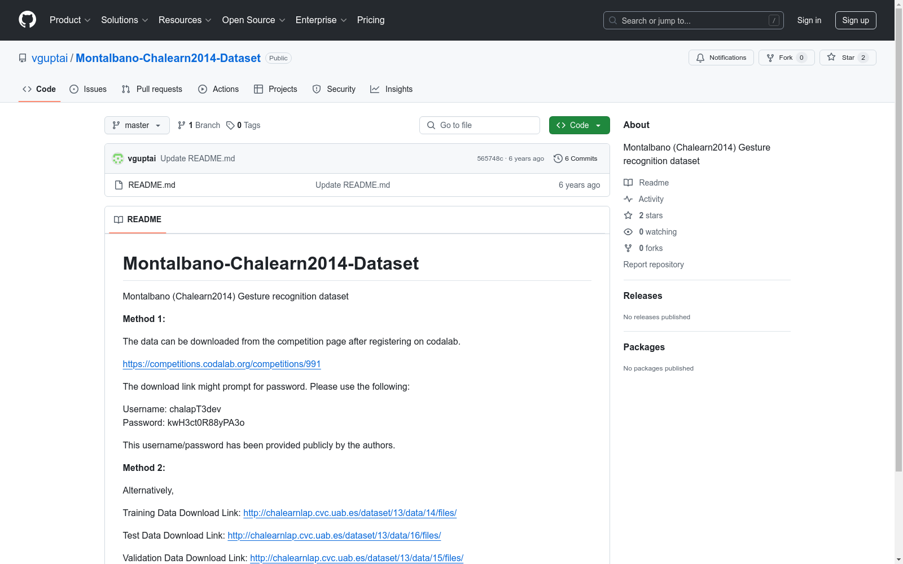Open the Montalbano-Chalearn2014-Dataset repository link
The width and height of the screenshot is (903, 564).
pos(168,58)
